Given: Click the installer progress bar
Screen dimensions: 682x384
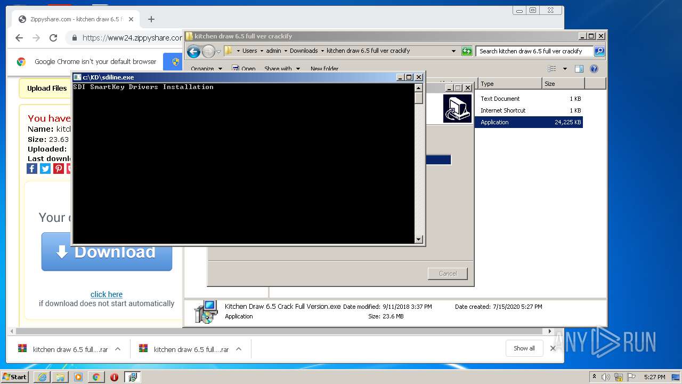Looking at the screenshot, I should [438, 160].
